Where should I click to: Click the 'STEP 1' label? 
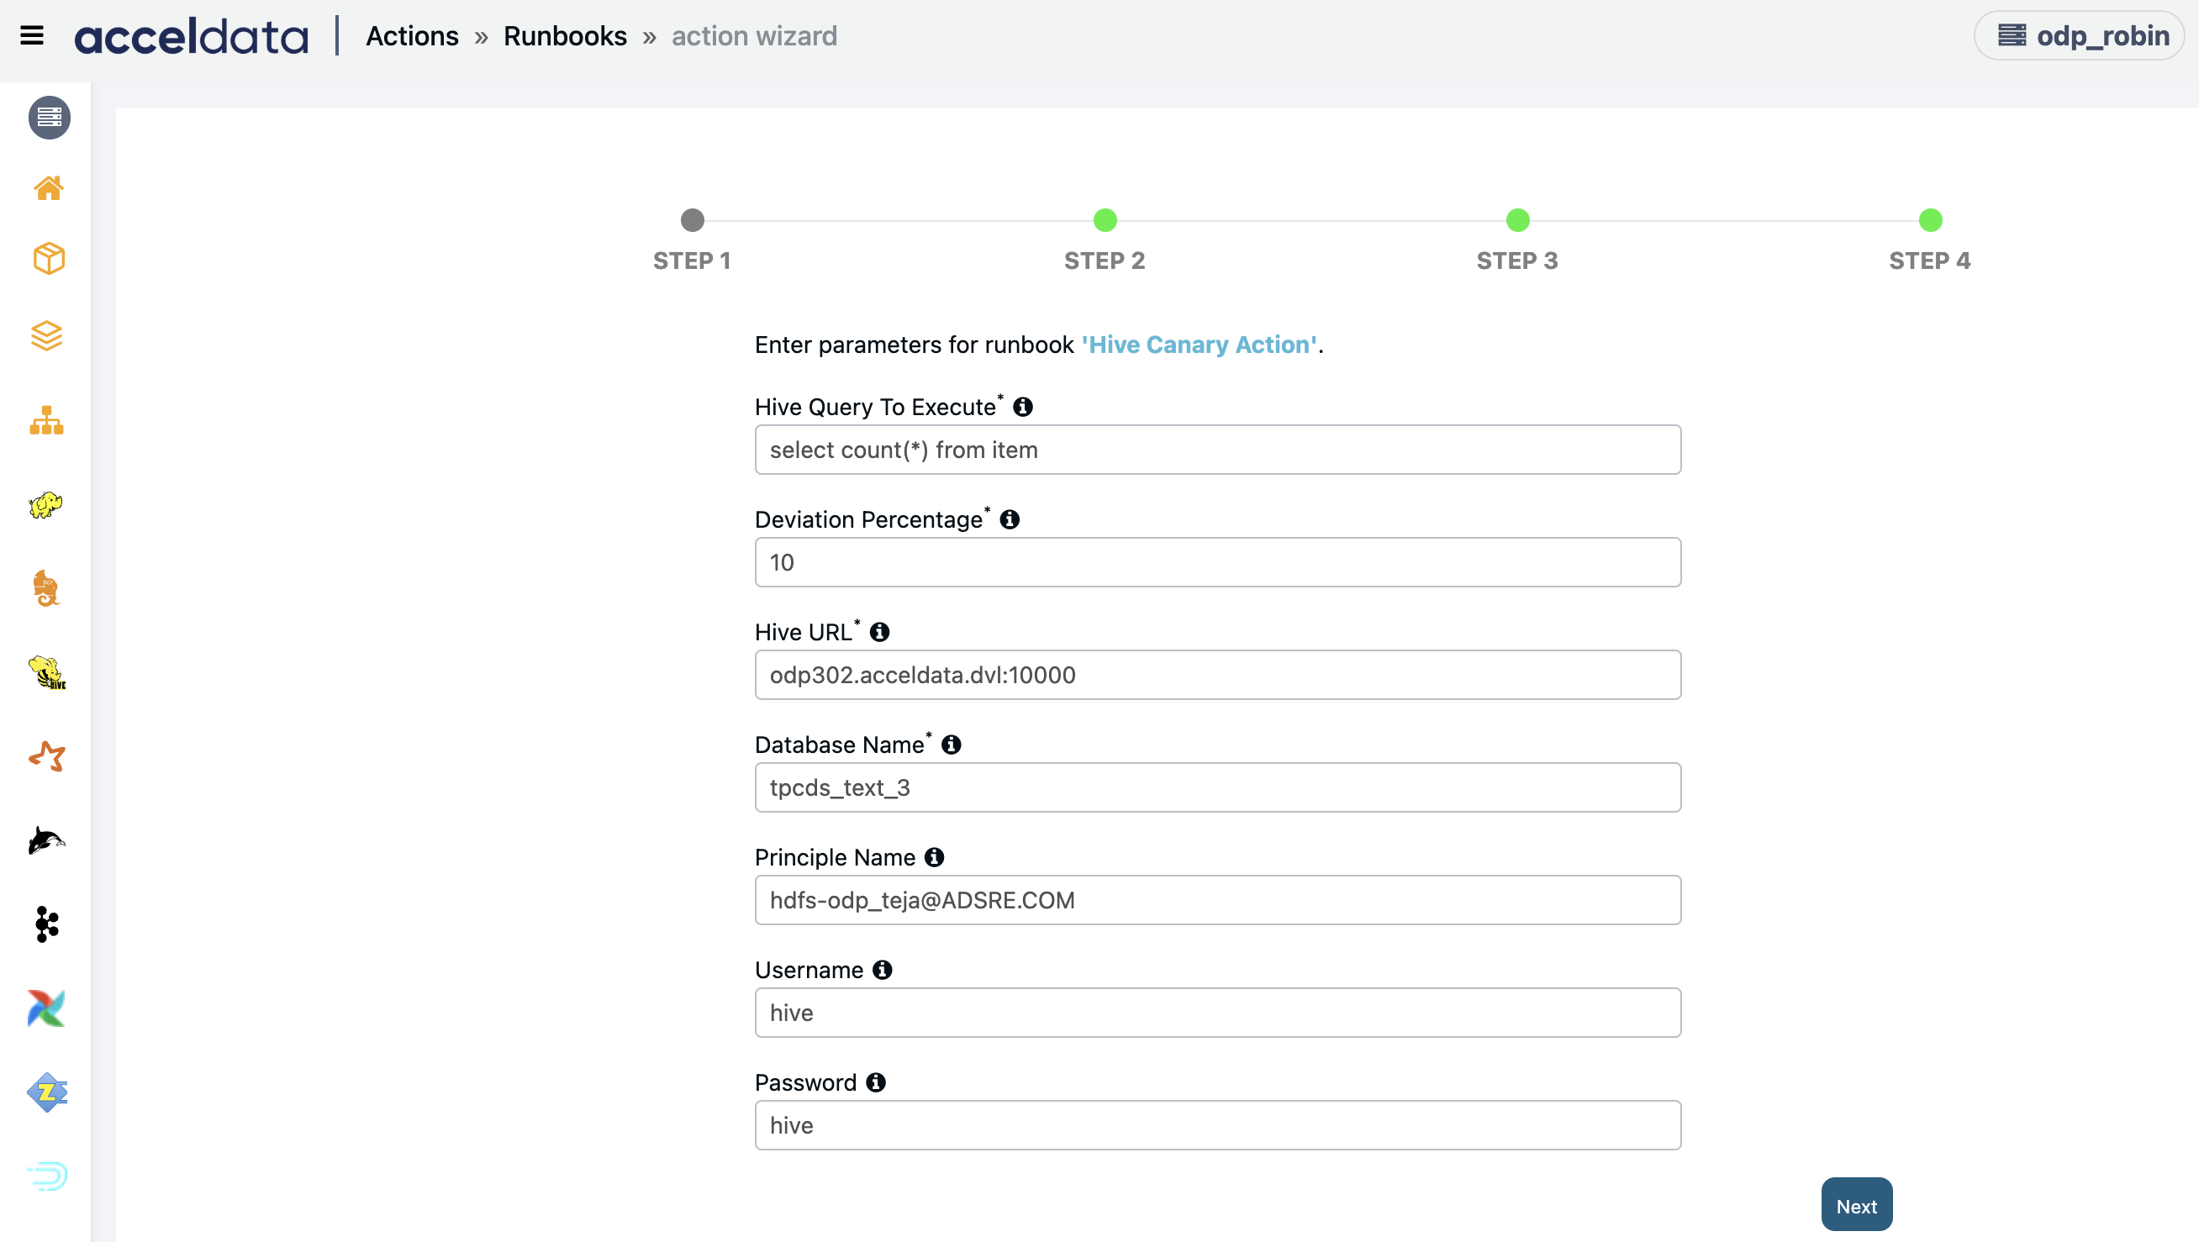[x=693, y=261]
